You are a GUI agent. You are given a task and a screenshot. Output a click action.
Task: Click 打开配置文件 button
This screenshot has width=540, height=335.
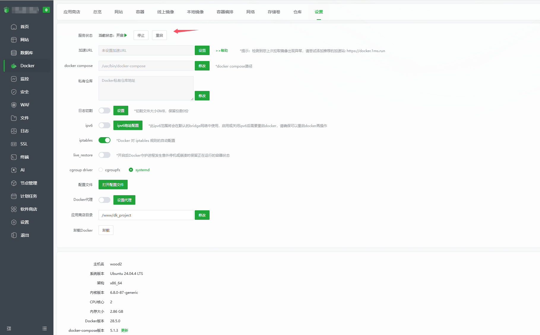tap(113, 185)
